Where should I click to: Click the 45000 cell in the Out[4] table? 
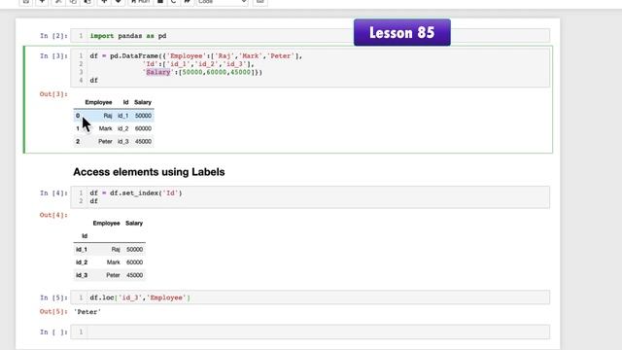click(134, 275)
